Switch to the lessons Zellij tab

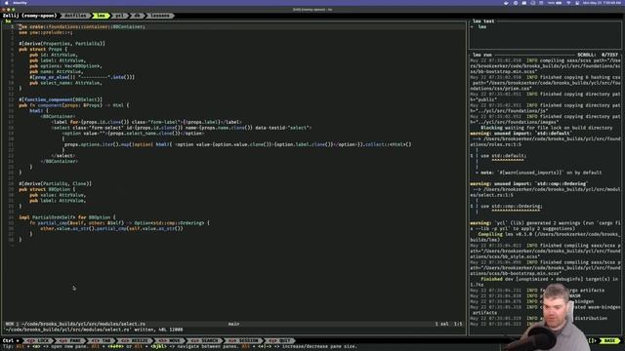160,16
